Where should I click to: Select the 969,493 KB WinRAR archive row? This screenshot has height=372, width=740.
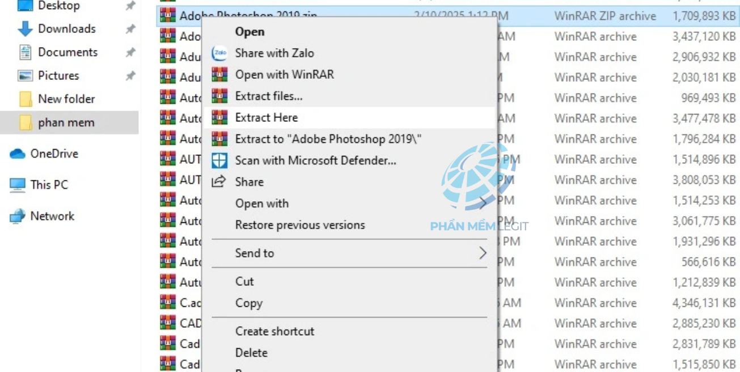449,98
